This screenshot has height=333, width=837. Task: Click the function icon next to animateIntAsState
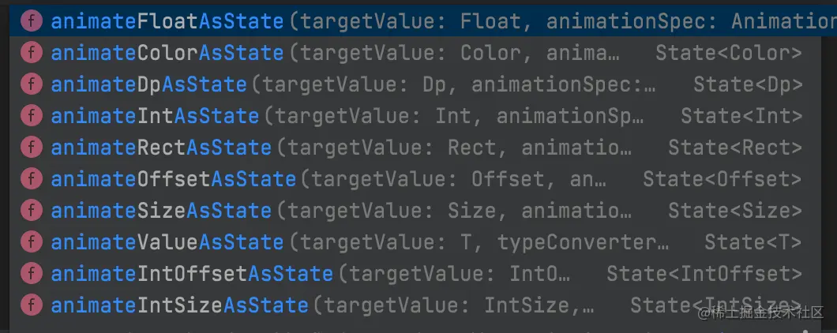click(x=32, y=116)
